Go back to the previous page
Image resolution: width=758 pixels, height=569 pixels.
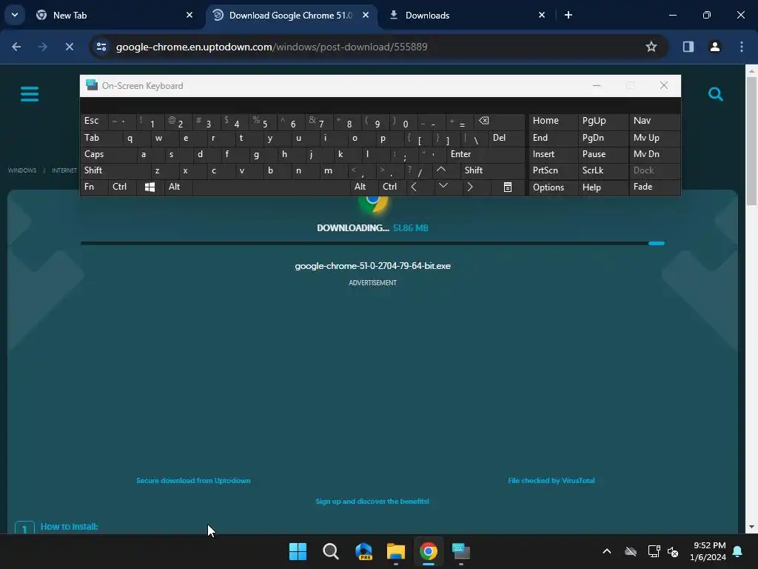point(16,47)
